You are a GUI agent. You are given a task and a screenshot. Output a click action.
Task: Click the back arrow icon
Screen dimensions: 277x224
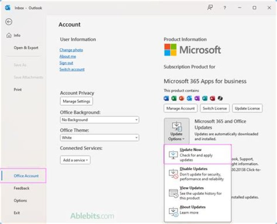[x=8, y=22]
